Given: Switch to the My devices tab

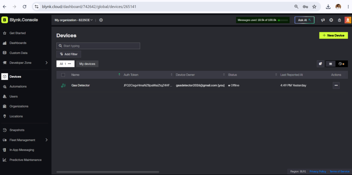Looking at the screenshot, I should [x=87, y=64].
